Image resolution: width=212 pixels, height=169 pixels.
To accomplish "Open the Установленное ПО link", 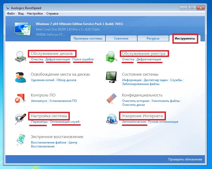I will point(63,101).
